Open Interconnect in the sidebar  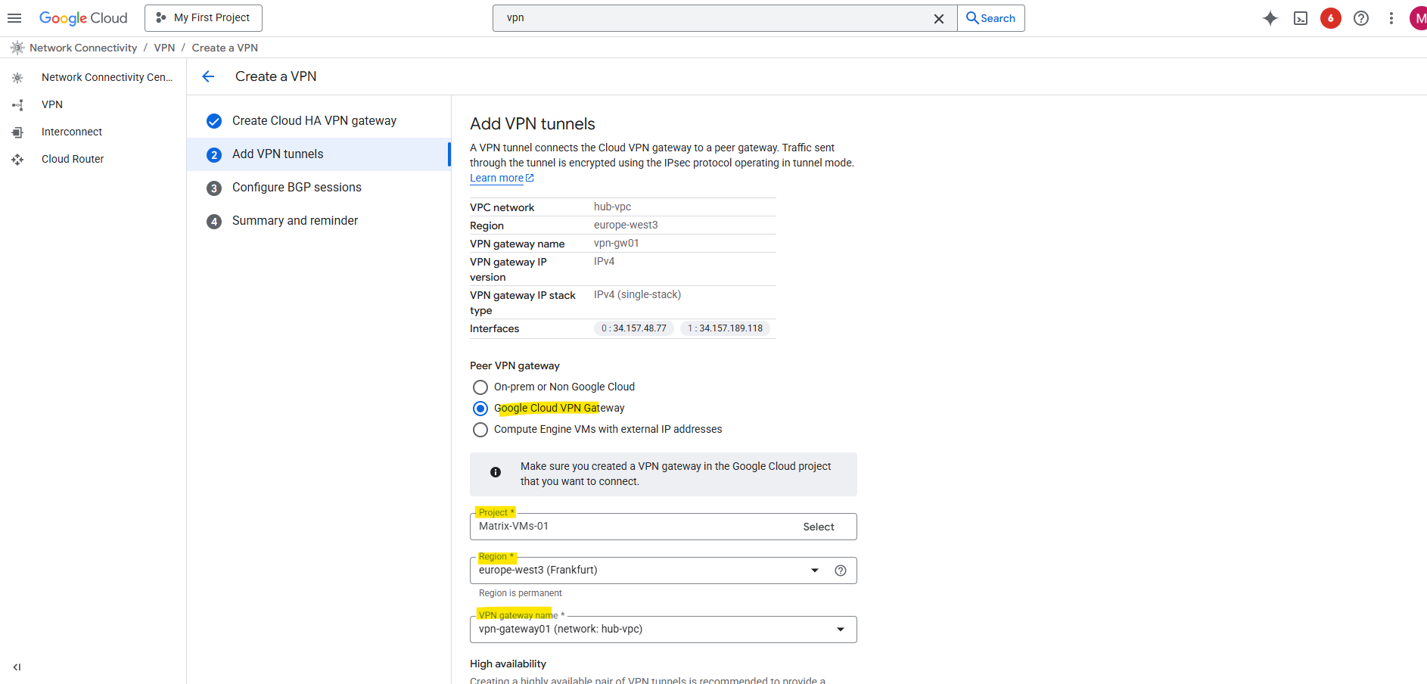(x=72, y=132)
